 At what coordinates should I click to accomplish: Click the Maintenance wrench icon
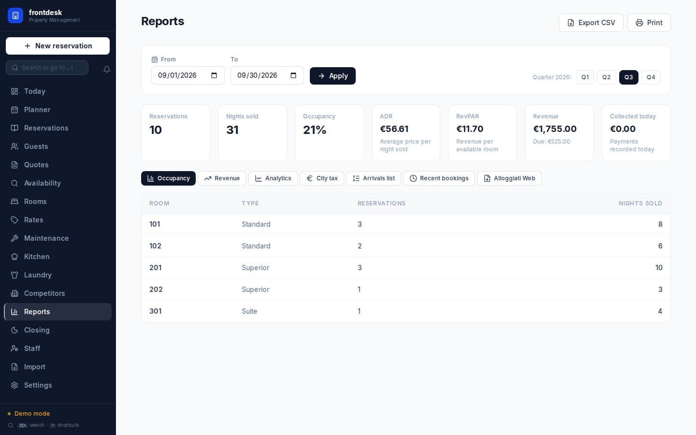click(x=14, y=238)
